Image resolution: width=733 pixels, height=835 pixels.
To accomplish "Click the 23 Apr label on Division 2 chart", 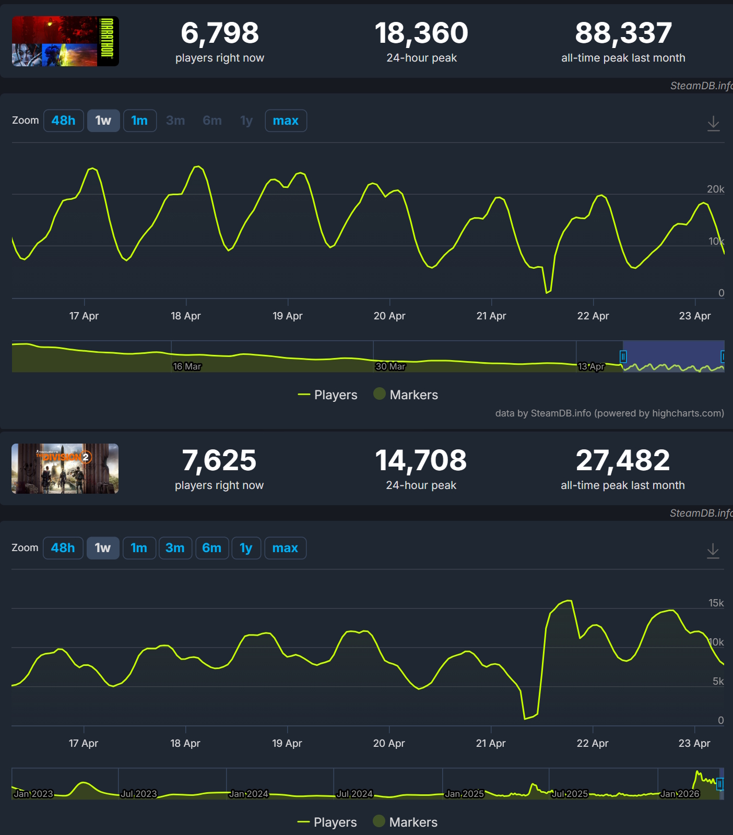I will point(694,743).
